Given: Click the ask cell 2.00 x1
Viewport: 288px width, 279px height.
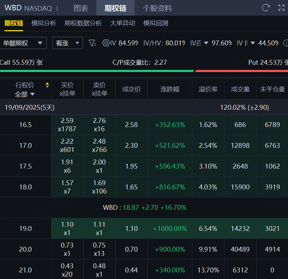Looking at the screenshot, I should tap(99, 166).
